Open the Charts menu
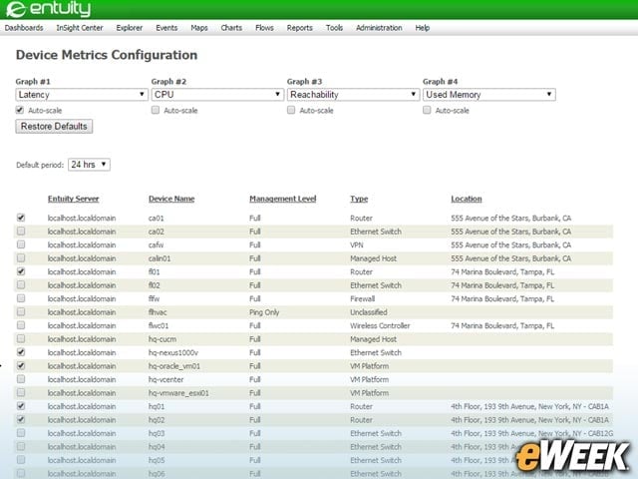This screenshot has width=638, height=479. (x=231, y=28)
